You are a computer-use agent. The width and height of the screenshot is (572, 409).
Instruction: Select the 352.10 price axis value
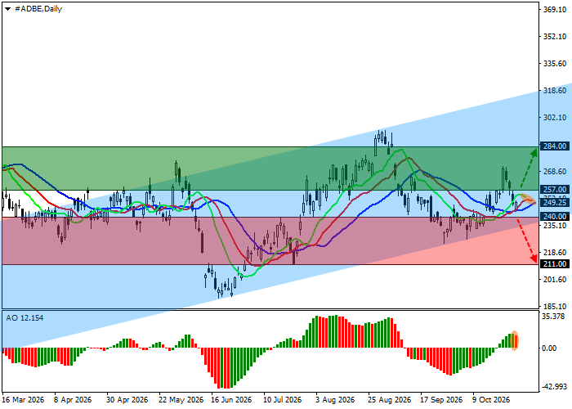(x=555, y=37)
